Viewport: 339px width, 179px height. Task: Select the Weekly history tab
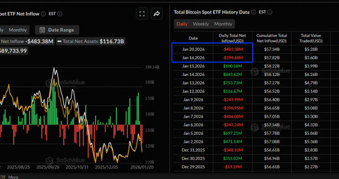tap(201, 24)
